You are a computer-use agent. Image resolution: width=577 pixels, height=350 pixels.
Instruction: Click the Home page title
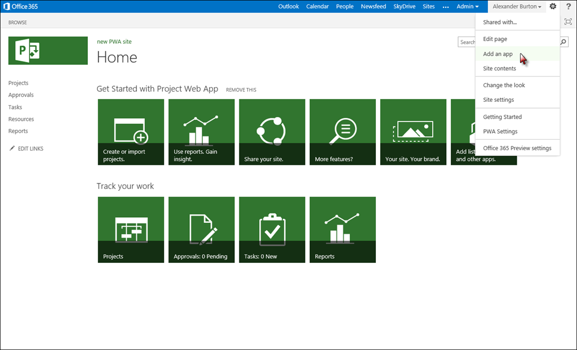click(117, 57)
